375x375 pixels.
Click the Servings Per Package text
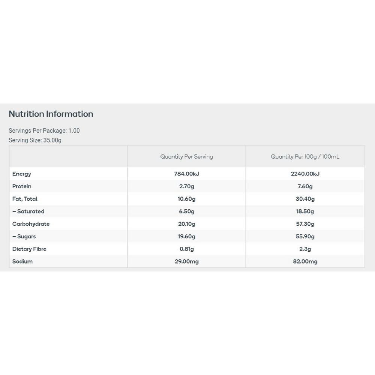click(x=44, y=130)
